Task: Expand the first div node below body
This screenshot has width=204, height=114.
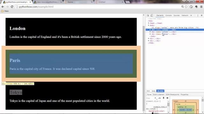Action: click(x=149, y=39)
